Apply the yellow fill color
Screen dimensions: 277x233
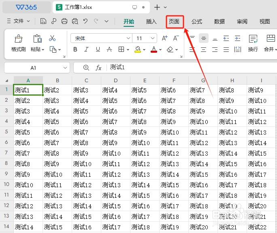138,49
